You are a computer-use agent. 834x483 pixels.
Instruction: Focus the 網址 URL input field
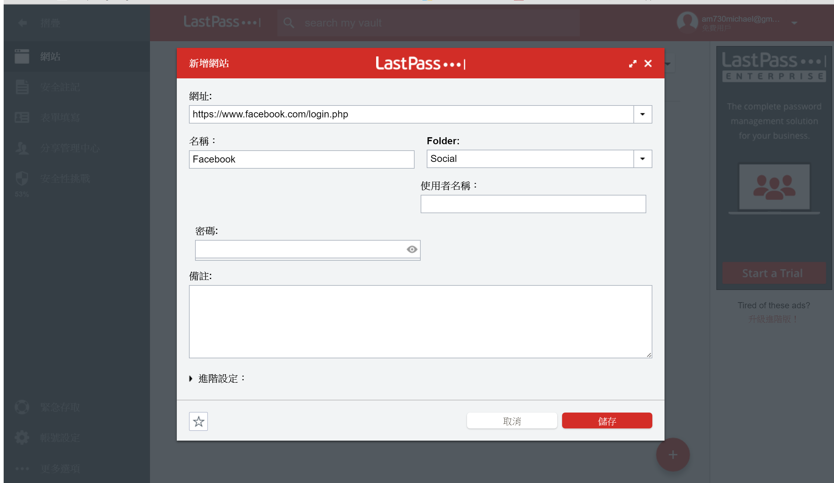pos(411,114)
